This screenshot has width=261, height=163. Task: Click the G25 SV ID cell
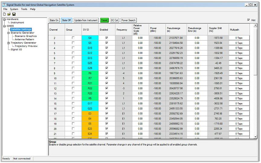pyautogui.click(x=90, y=63)
